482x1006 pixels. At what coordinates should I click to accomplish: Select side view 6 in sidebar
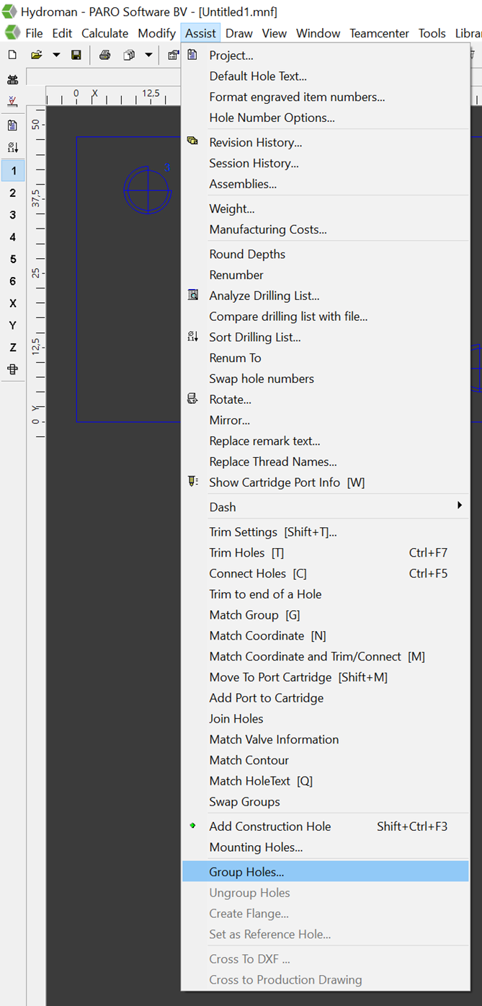pos(12,281)
